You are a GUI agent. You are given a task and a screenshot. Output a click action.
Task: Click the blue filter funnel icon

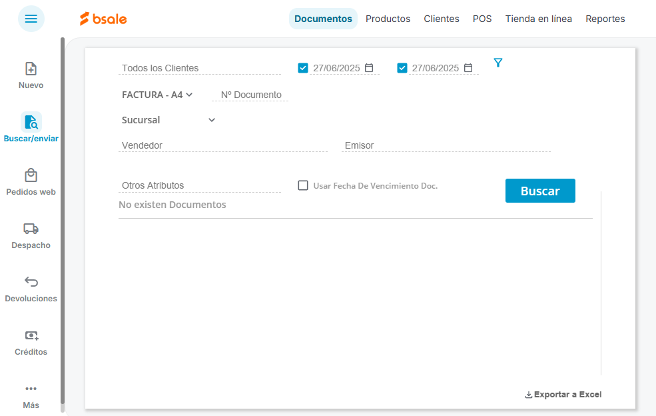coord(498,63)
